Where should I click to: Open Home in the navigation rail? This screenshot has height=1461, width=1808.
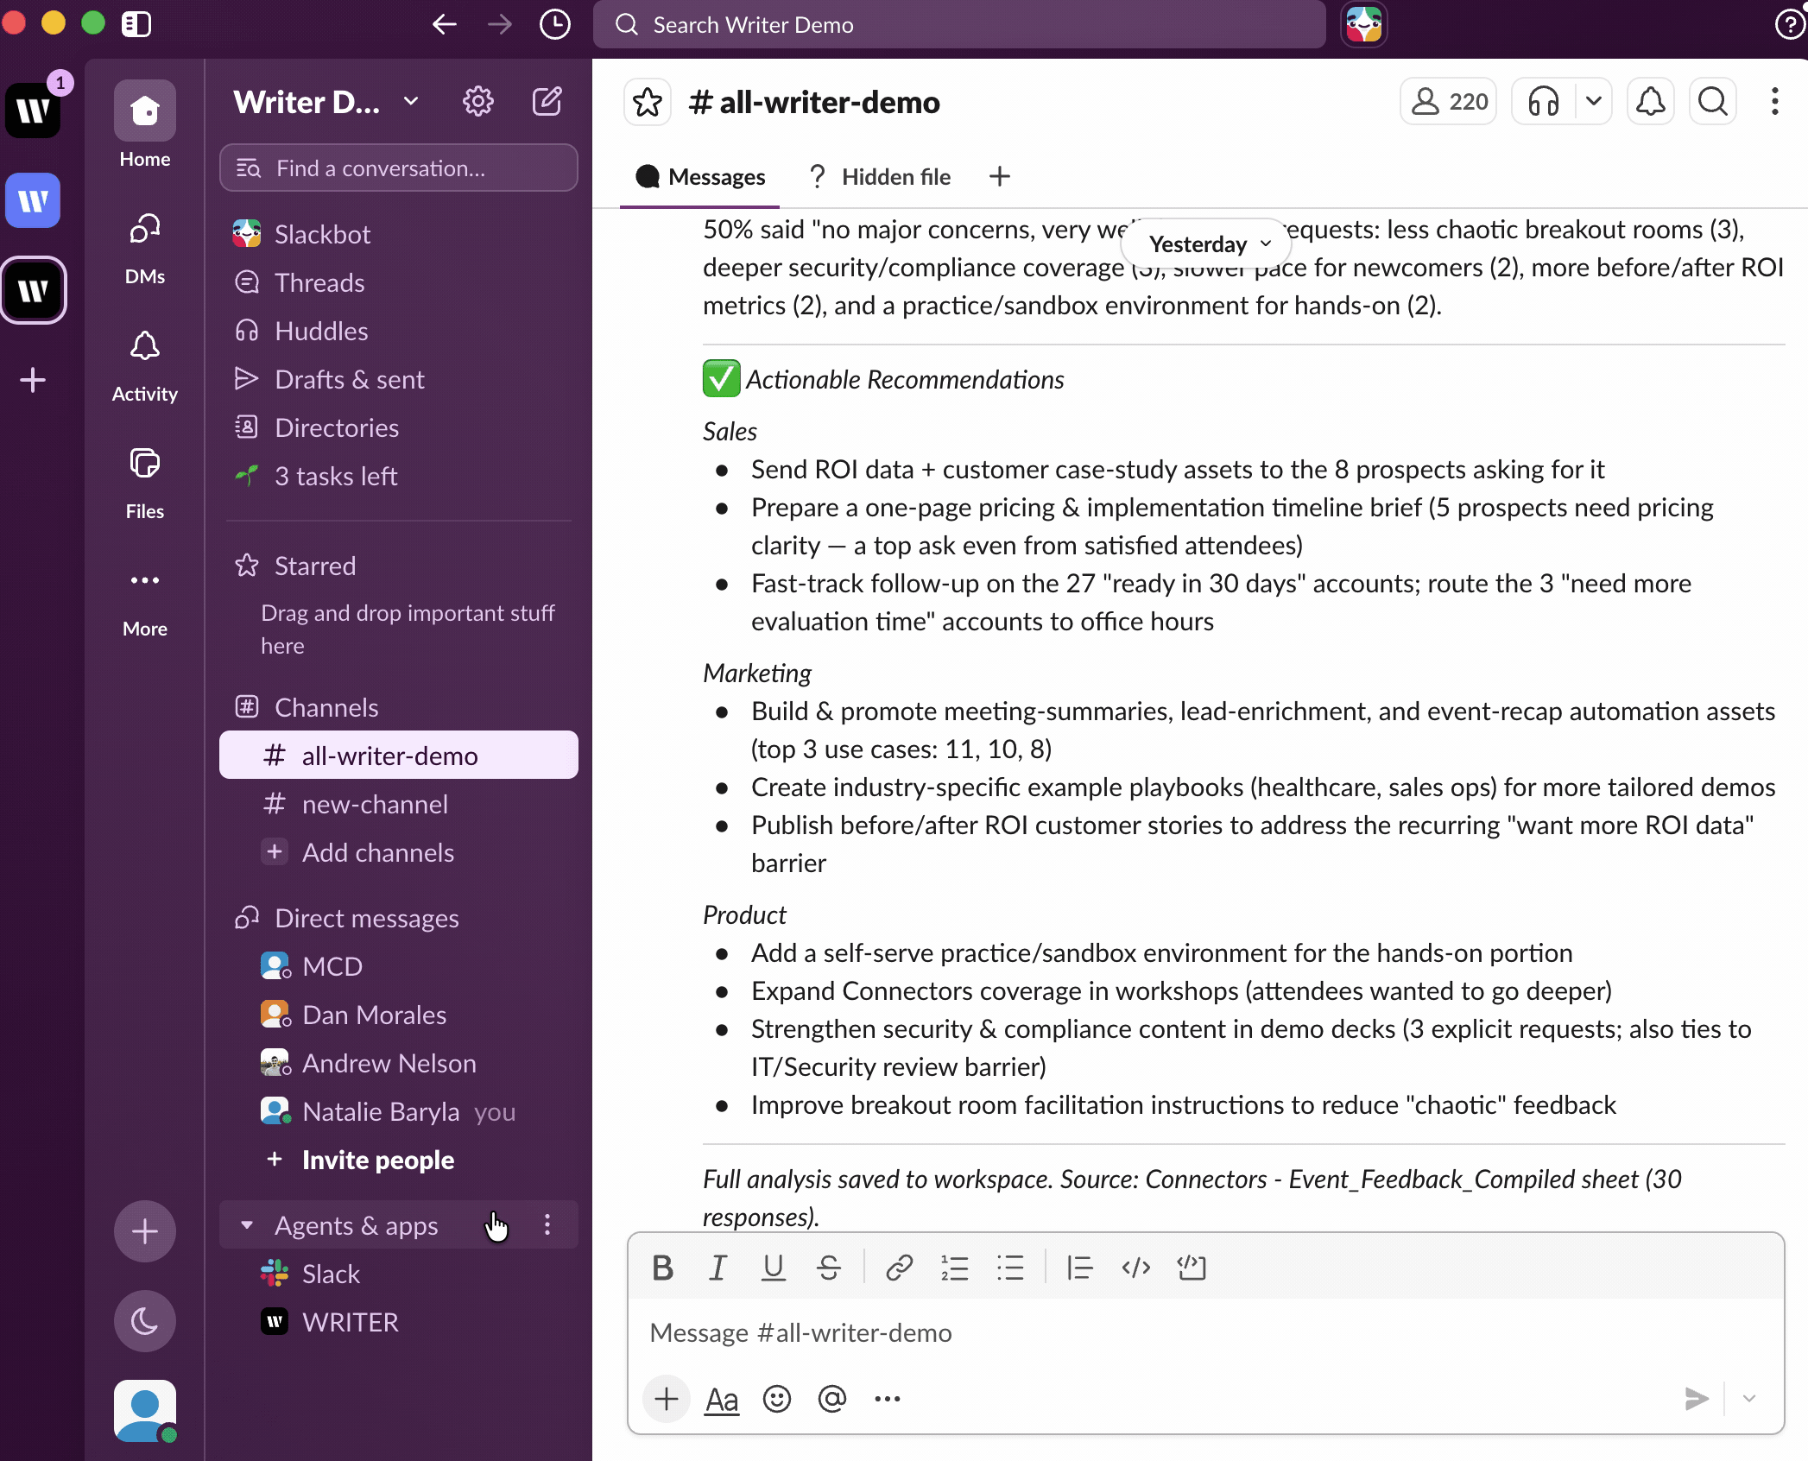[x=145, y=126]
